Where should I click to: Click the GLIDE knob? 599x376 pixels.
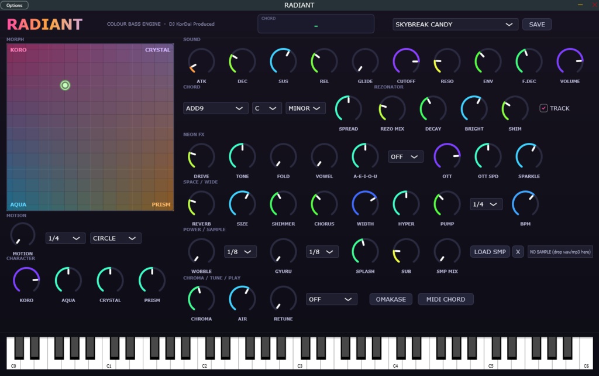tap(365, 61)
